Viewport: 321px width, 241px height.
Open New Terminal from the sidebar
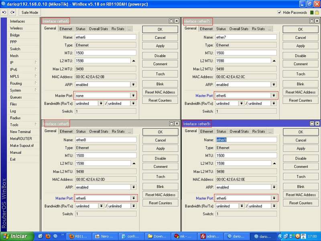tap(20, 132)
